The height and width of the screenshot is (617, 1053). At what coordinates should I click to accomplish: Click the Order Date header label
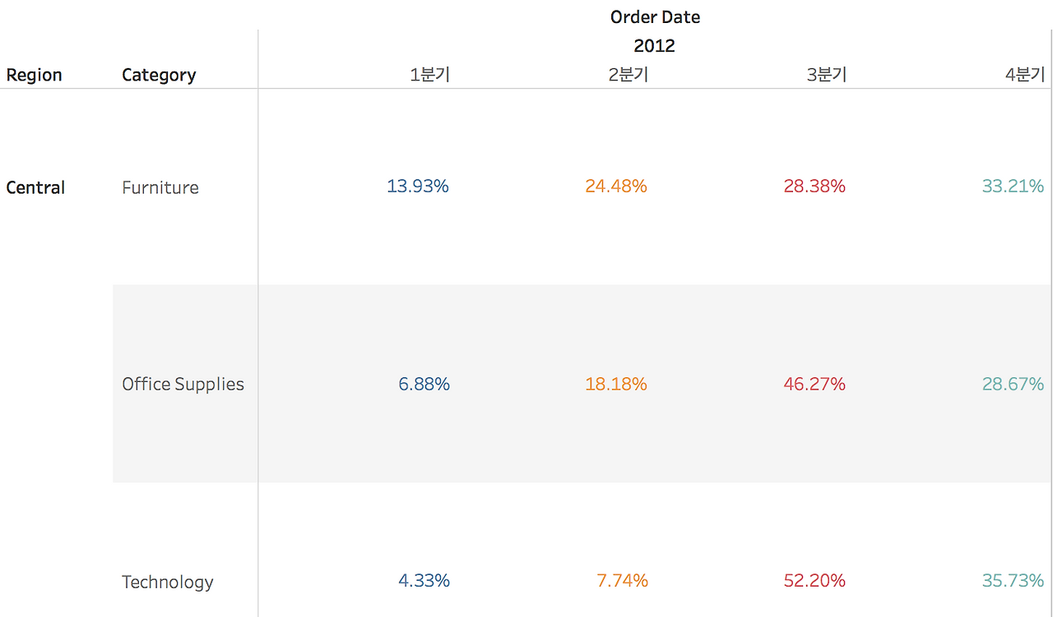[x=656, y=16]
